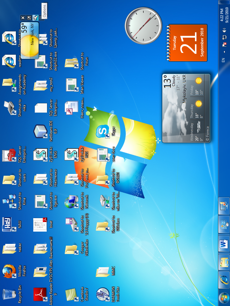Open the Windows Start menu
This screenshot has width=230, height=306.
pyautogui.click(x=224, y=299)
